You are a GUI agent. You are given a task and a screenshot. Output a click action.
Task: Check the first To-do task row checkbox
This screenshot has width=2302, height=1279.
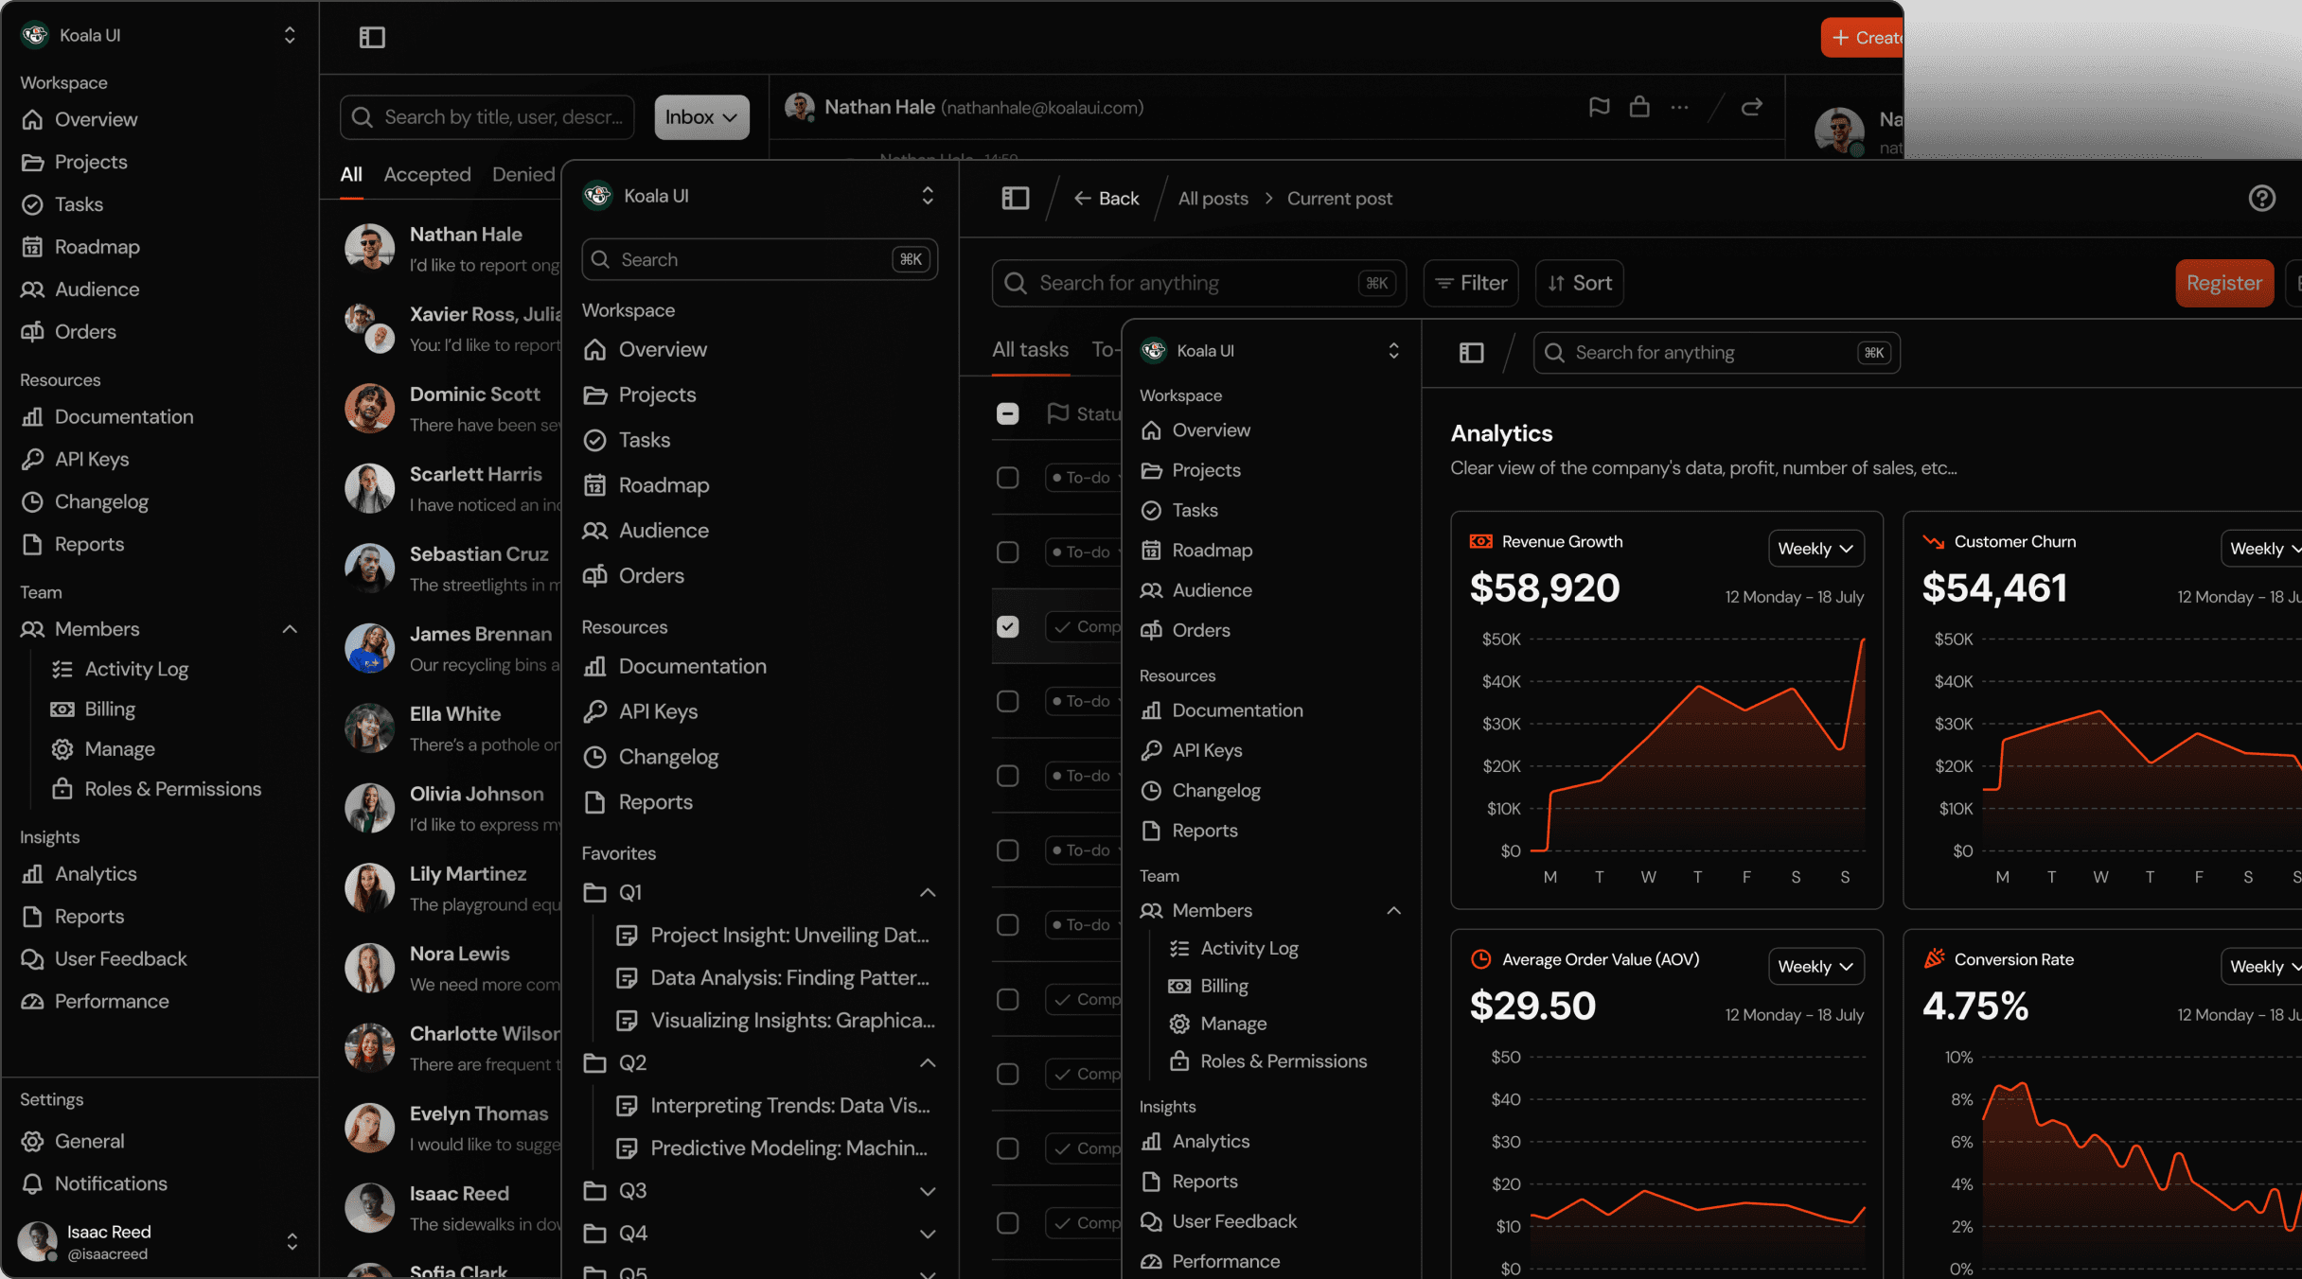[x=1007, y=478]
